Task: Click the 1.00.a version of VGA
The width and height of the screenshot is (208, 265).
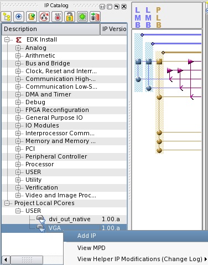Action: (111, 228)
